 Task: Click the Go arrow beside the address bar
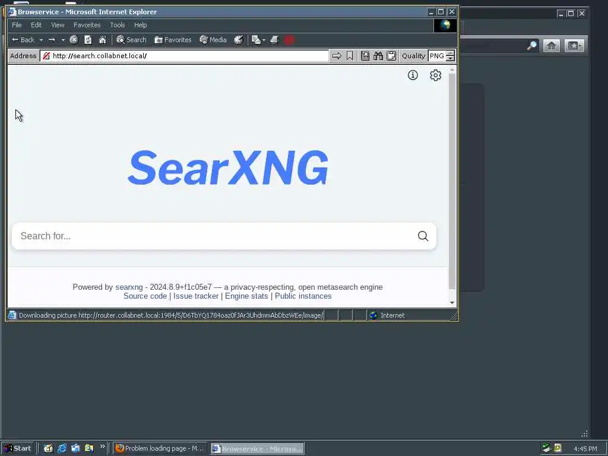click(337, 56)
